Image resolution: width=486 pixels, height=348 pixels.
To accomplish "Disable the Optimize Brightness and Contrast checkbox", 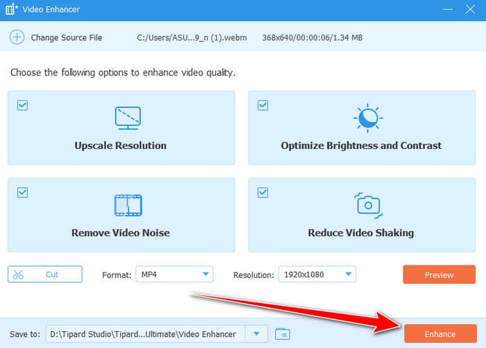I will pyautogui.click(x=262, y=105).
